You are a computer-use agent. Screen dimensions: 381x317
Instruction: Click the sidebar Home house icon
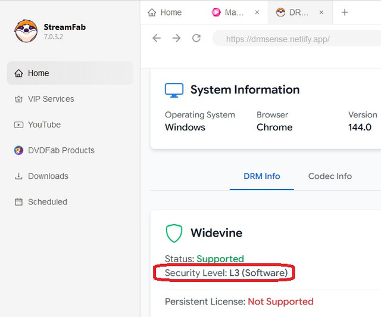18,73
